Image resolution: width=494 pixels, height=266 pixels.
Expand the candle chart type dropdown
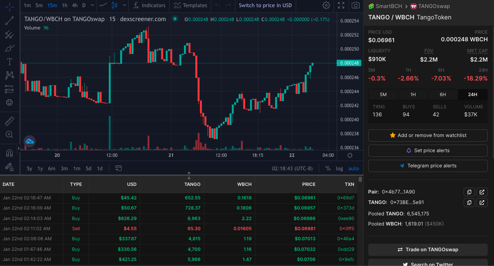124,5
